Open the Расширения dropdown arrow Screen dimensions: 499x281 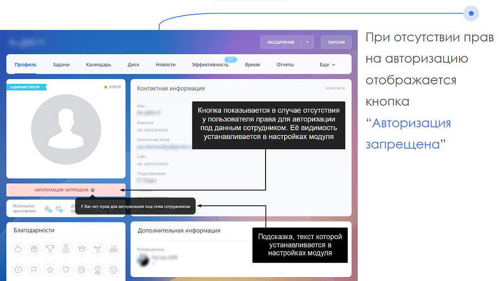coord(307,42)
